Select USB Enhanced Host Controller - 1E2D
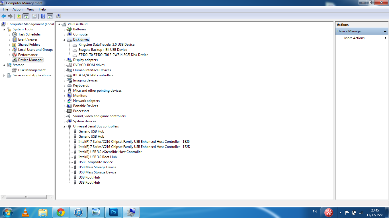 [x=134, y=147]
